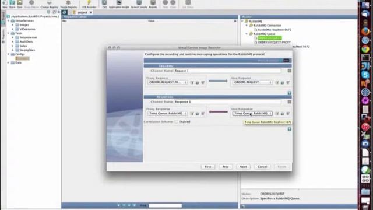Open Application Insight from the toolbar
The width and height of the screenshot is (373, 210).
pos(119,4)
